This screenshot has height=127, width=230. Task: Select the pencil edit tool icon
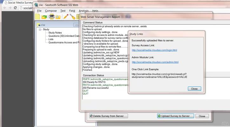[x=66, y=17]
